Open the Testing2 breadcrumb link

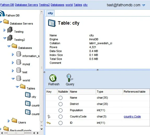coord(44,5)
